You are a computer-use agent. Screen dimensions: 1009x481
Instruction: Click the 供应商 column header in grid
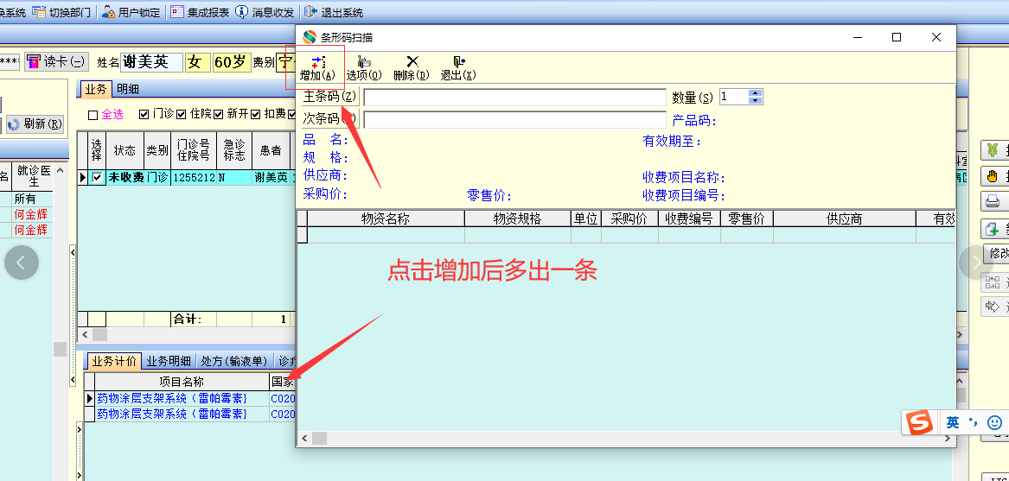tap(844, 218)
